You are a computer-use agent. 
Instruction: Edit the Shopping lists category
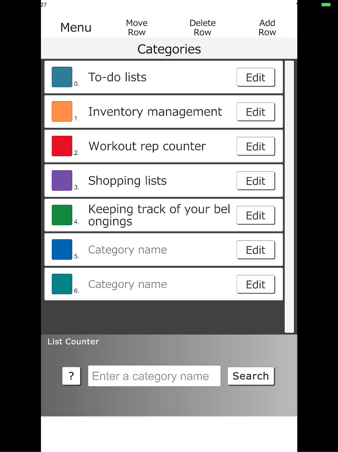256,181
